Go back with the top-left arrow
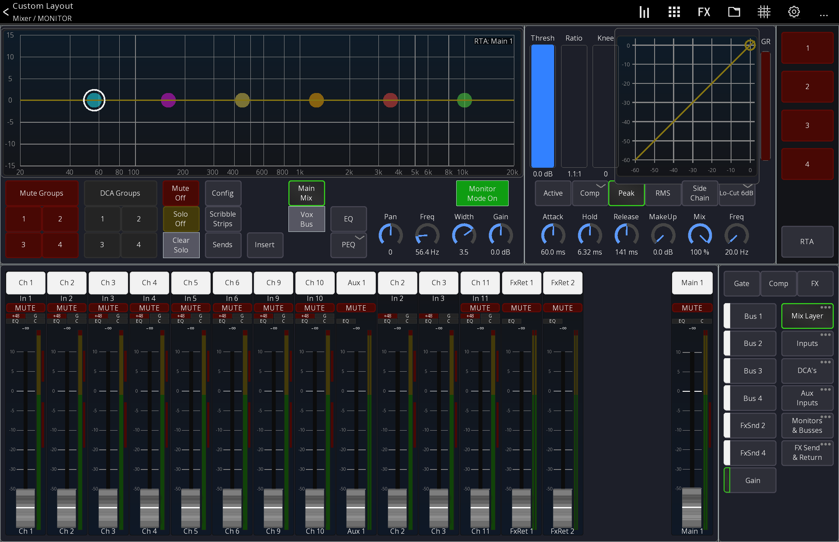Image resolution: width=839 pixels, height=542 pixels. pyautogui.click(x=6, y=12)
